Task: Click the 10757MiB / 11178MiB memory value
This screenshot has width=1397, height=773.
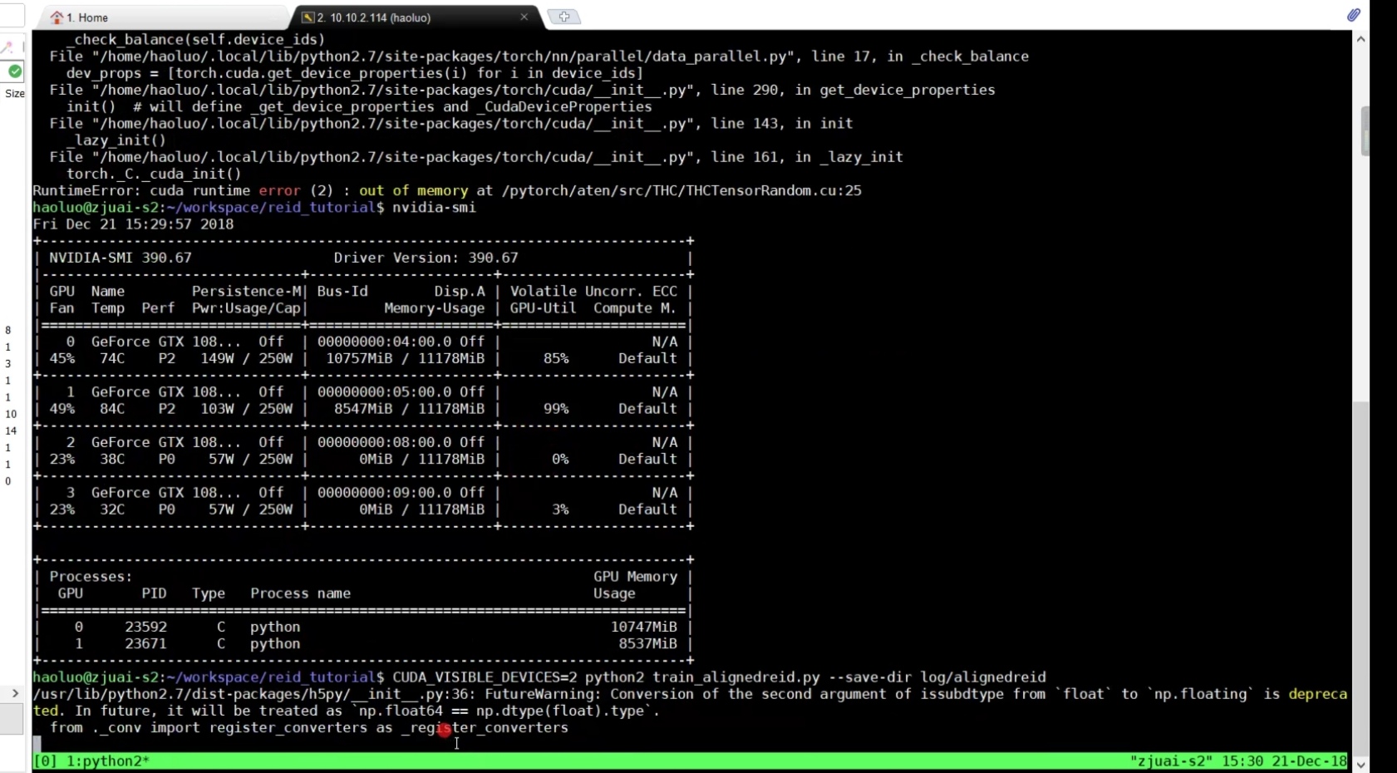Action: point(405,358)
